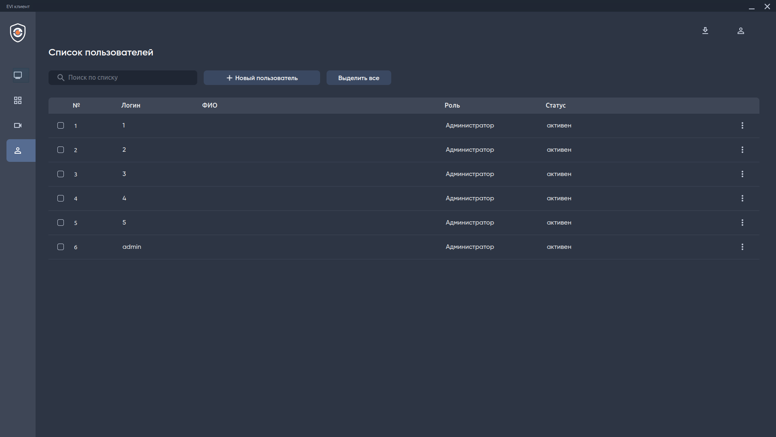Select the checkbox for user 3
Screen dimensions: 776x437
pyautogui.click(x=61, y=174)
